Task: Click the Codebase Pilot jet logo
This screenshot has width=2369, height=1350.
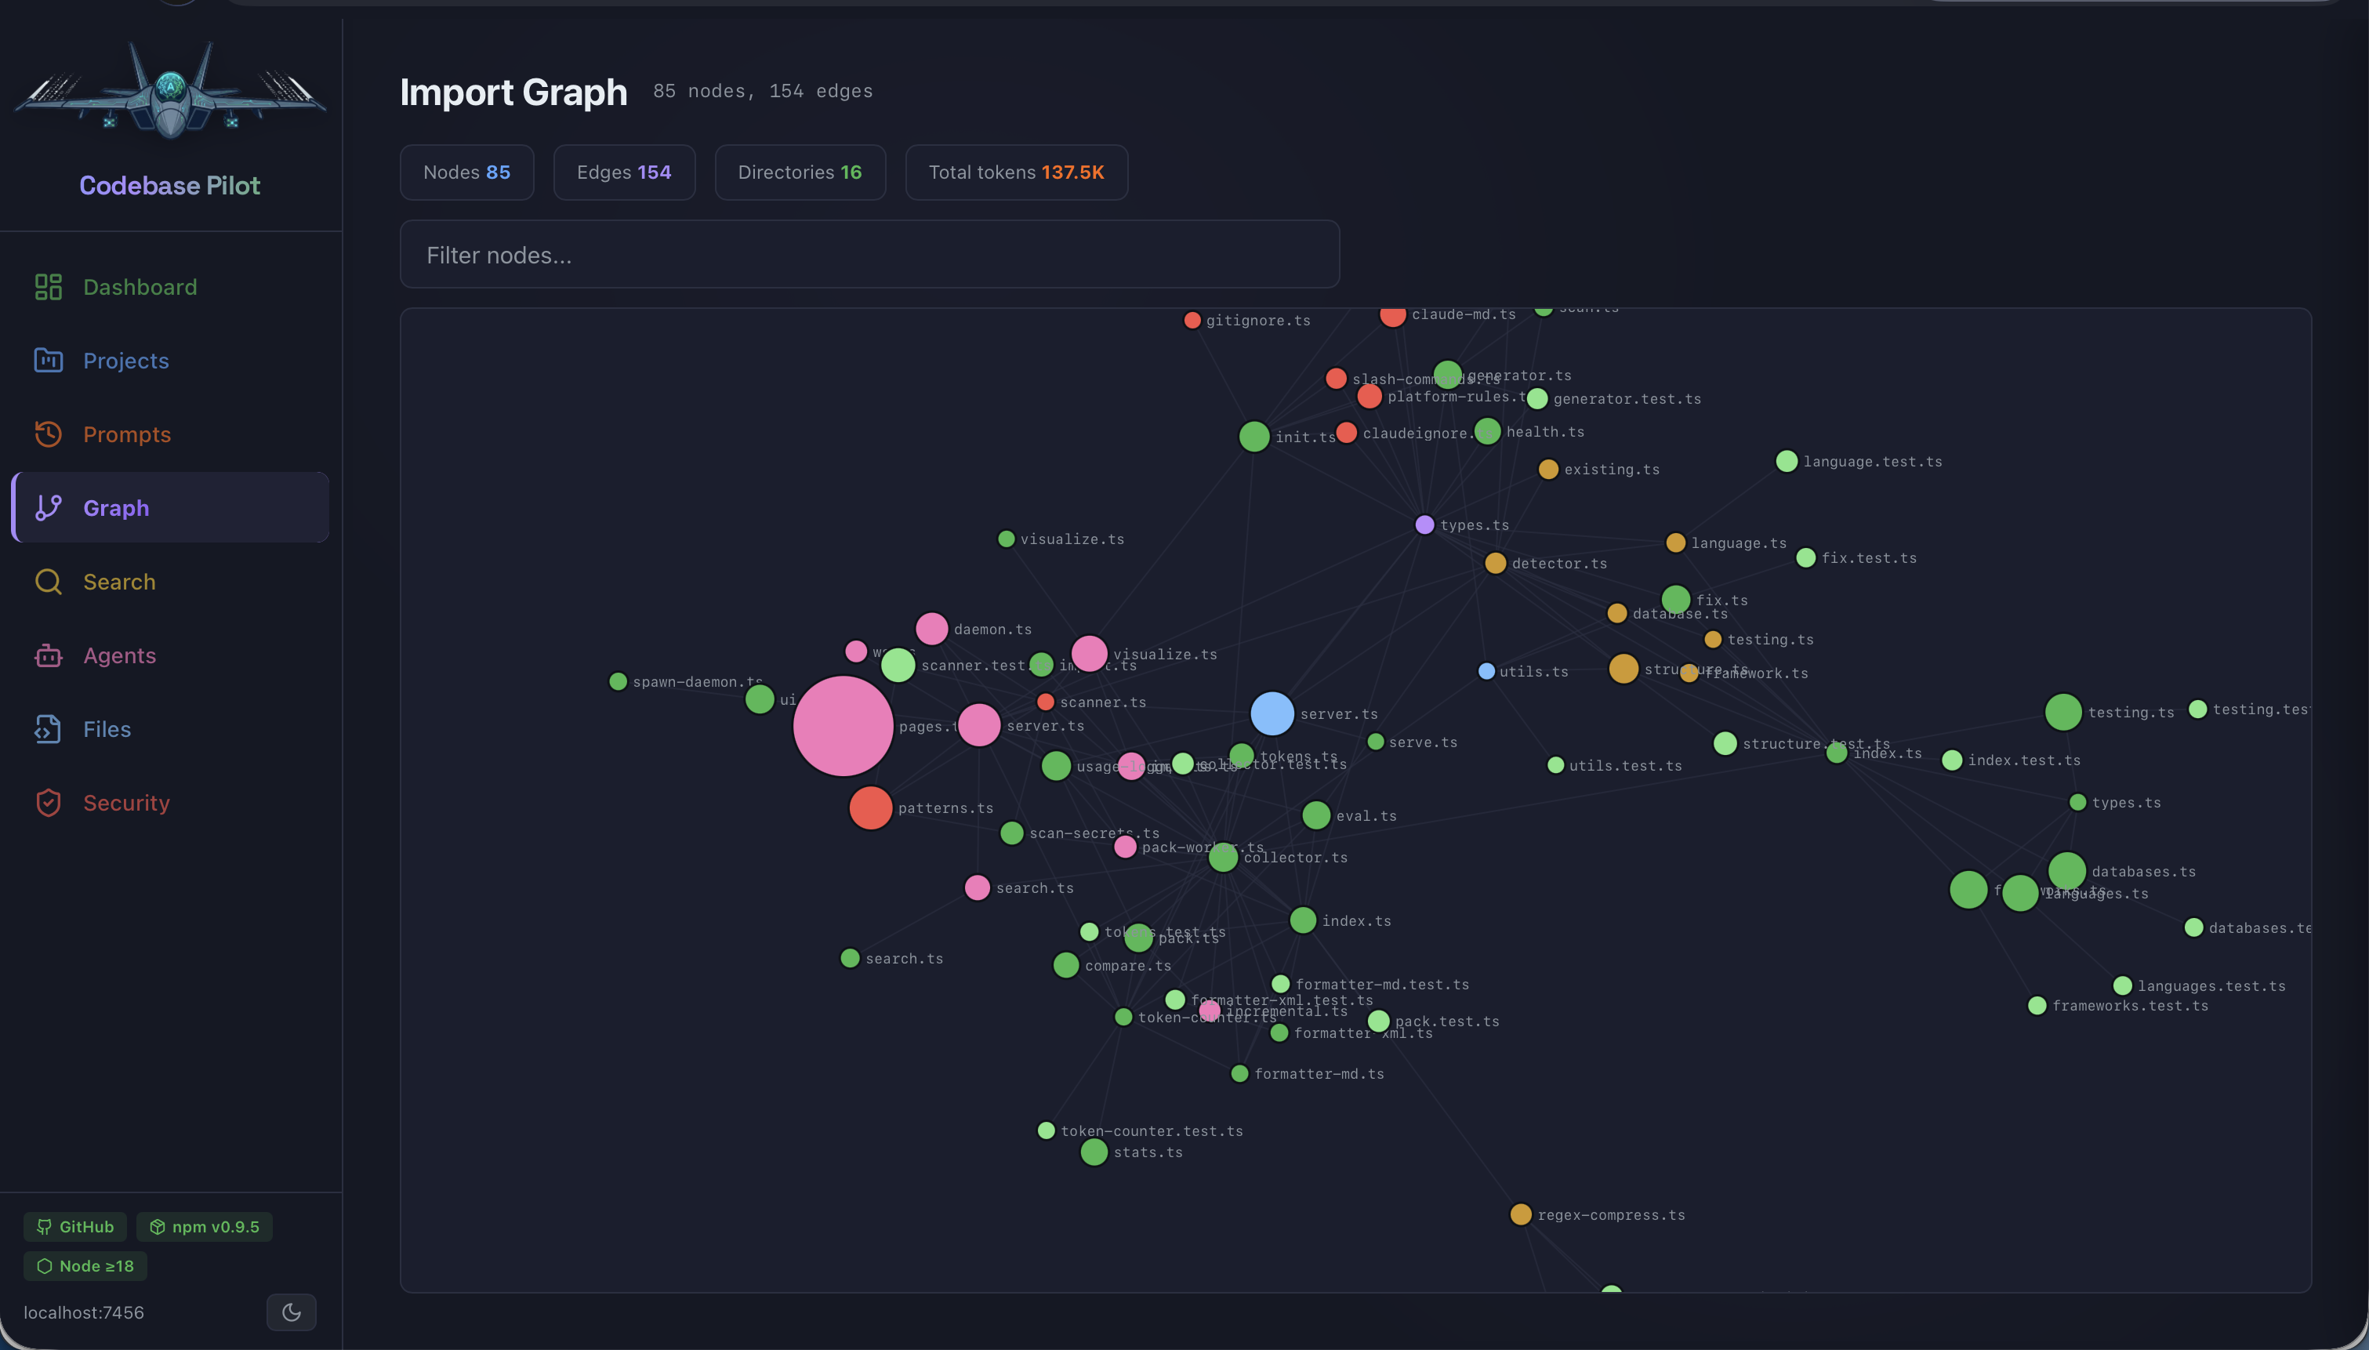Action: tap(172, 92)
